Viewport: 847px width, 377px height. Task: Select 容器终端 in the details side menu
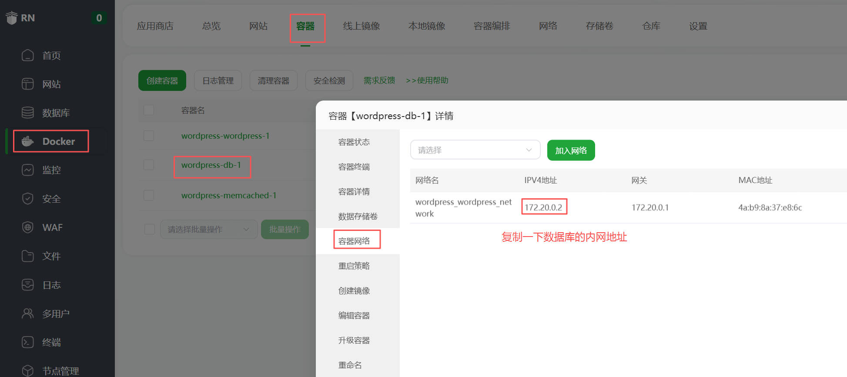click(x=354, y=167)
